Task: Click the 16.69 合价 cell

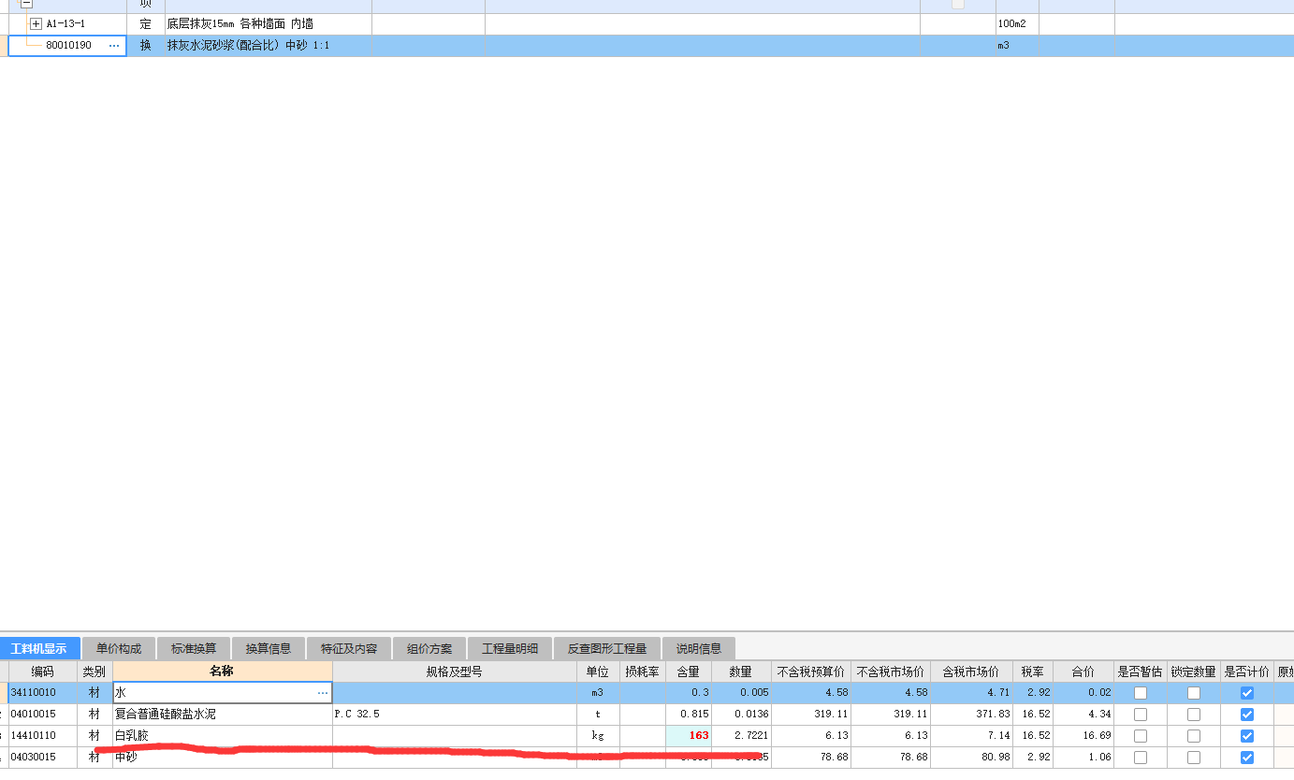Action: [x=1083, y=736]
